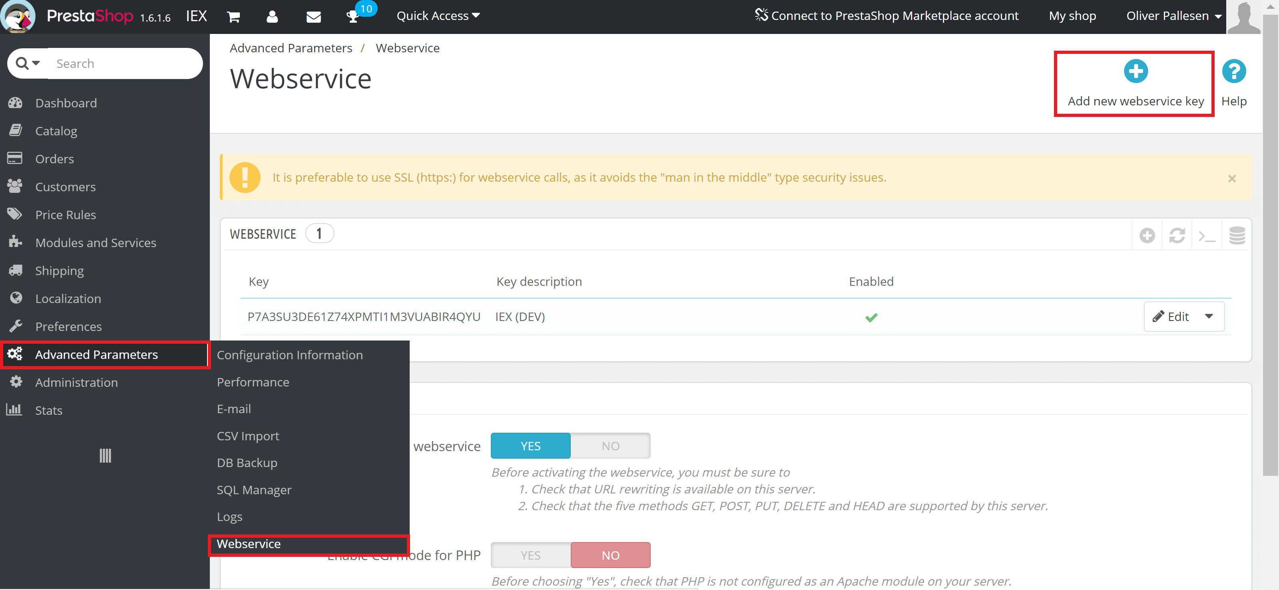Click the Advanced Parameters gears icon

point(15,354)
